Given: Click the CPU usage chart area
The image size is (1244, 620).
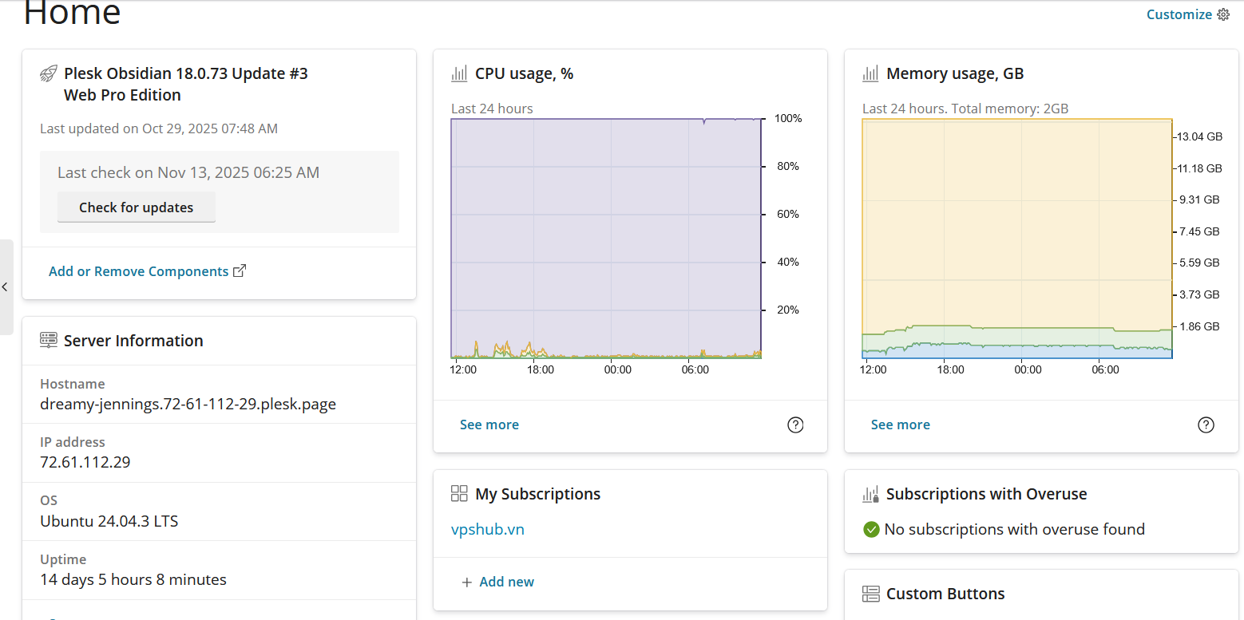Looking at the screenshot, I should tap(606, 239).
